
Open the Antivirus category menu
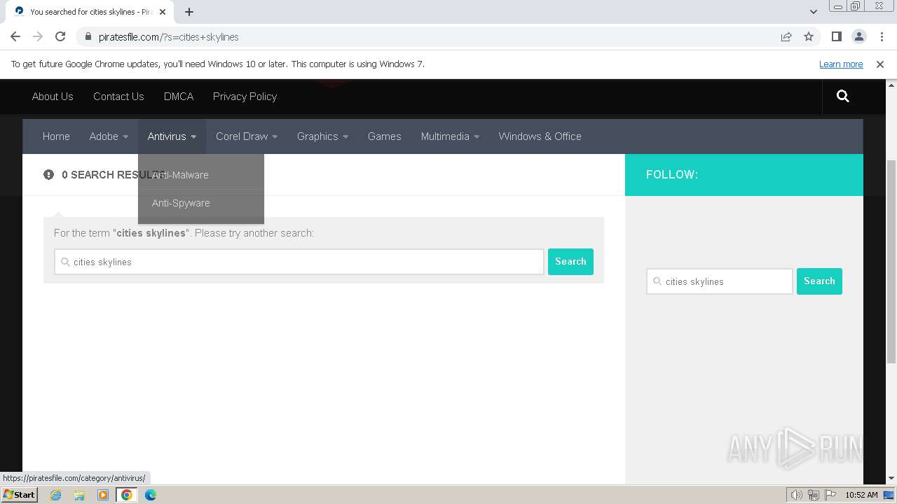172,136
